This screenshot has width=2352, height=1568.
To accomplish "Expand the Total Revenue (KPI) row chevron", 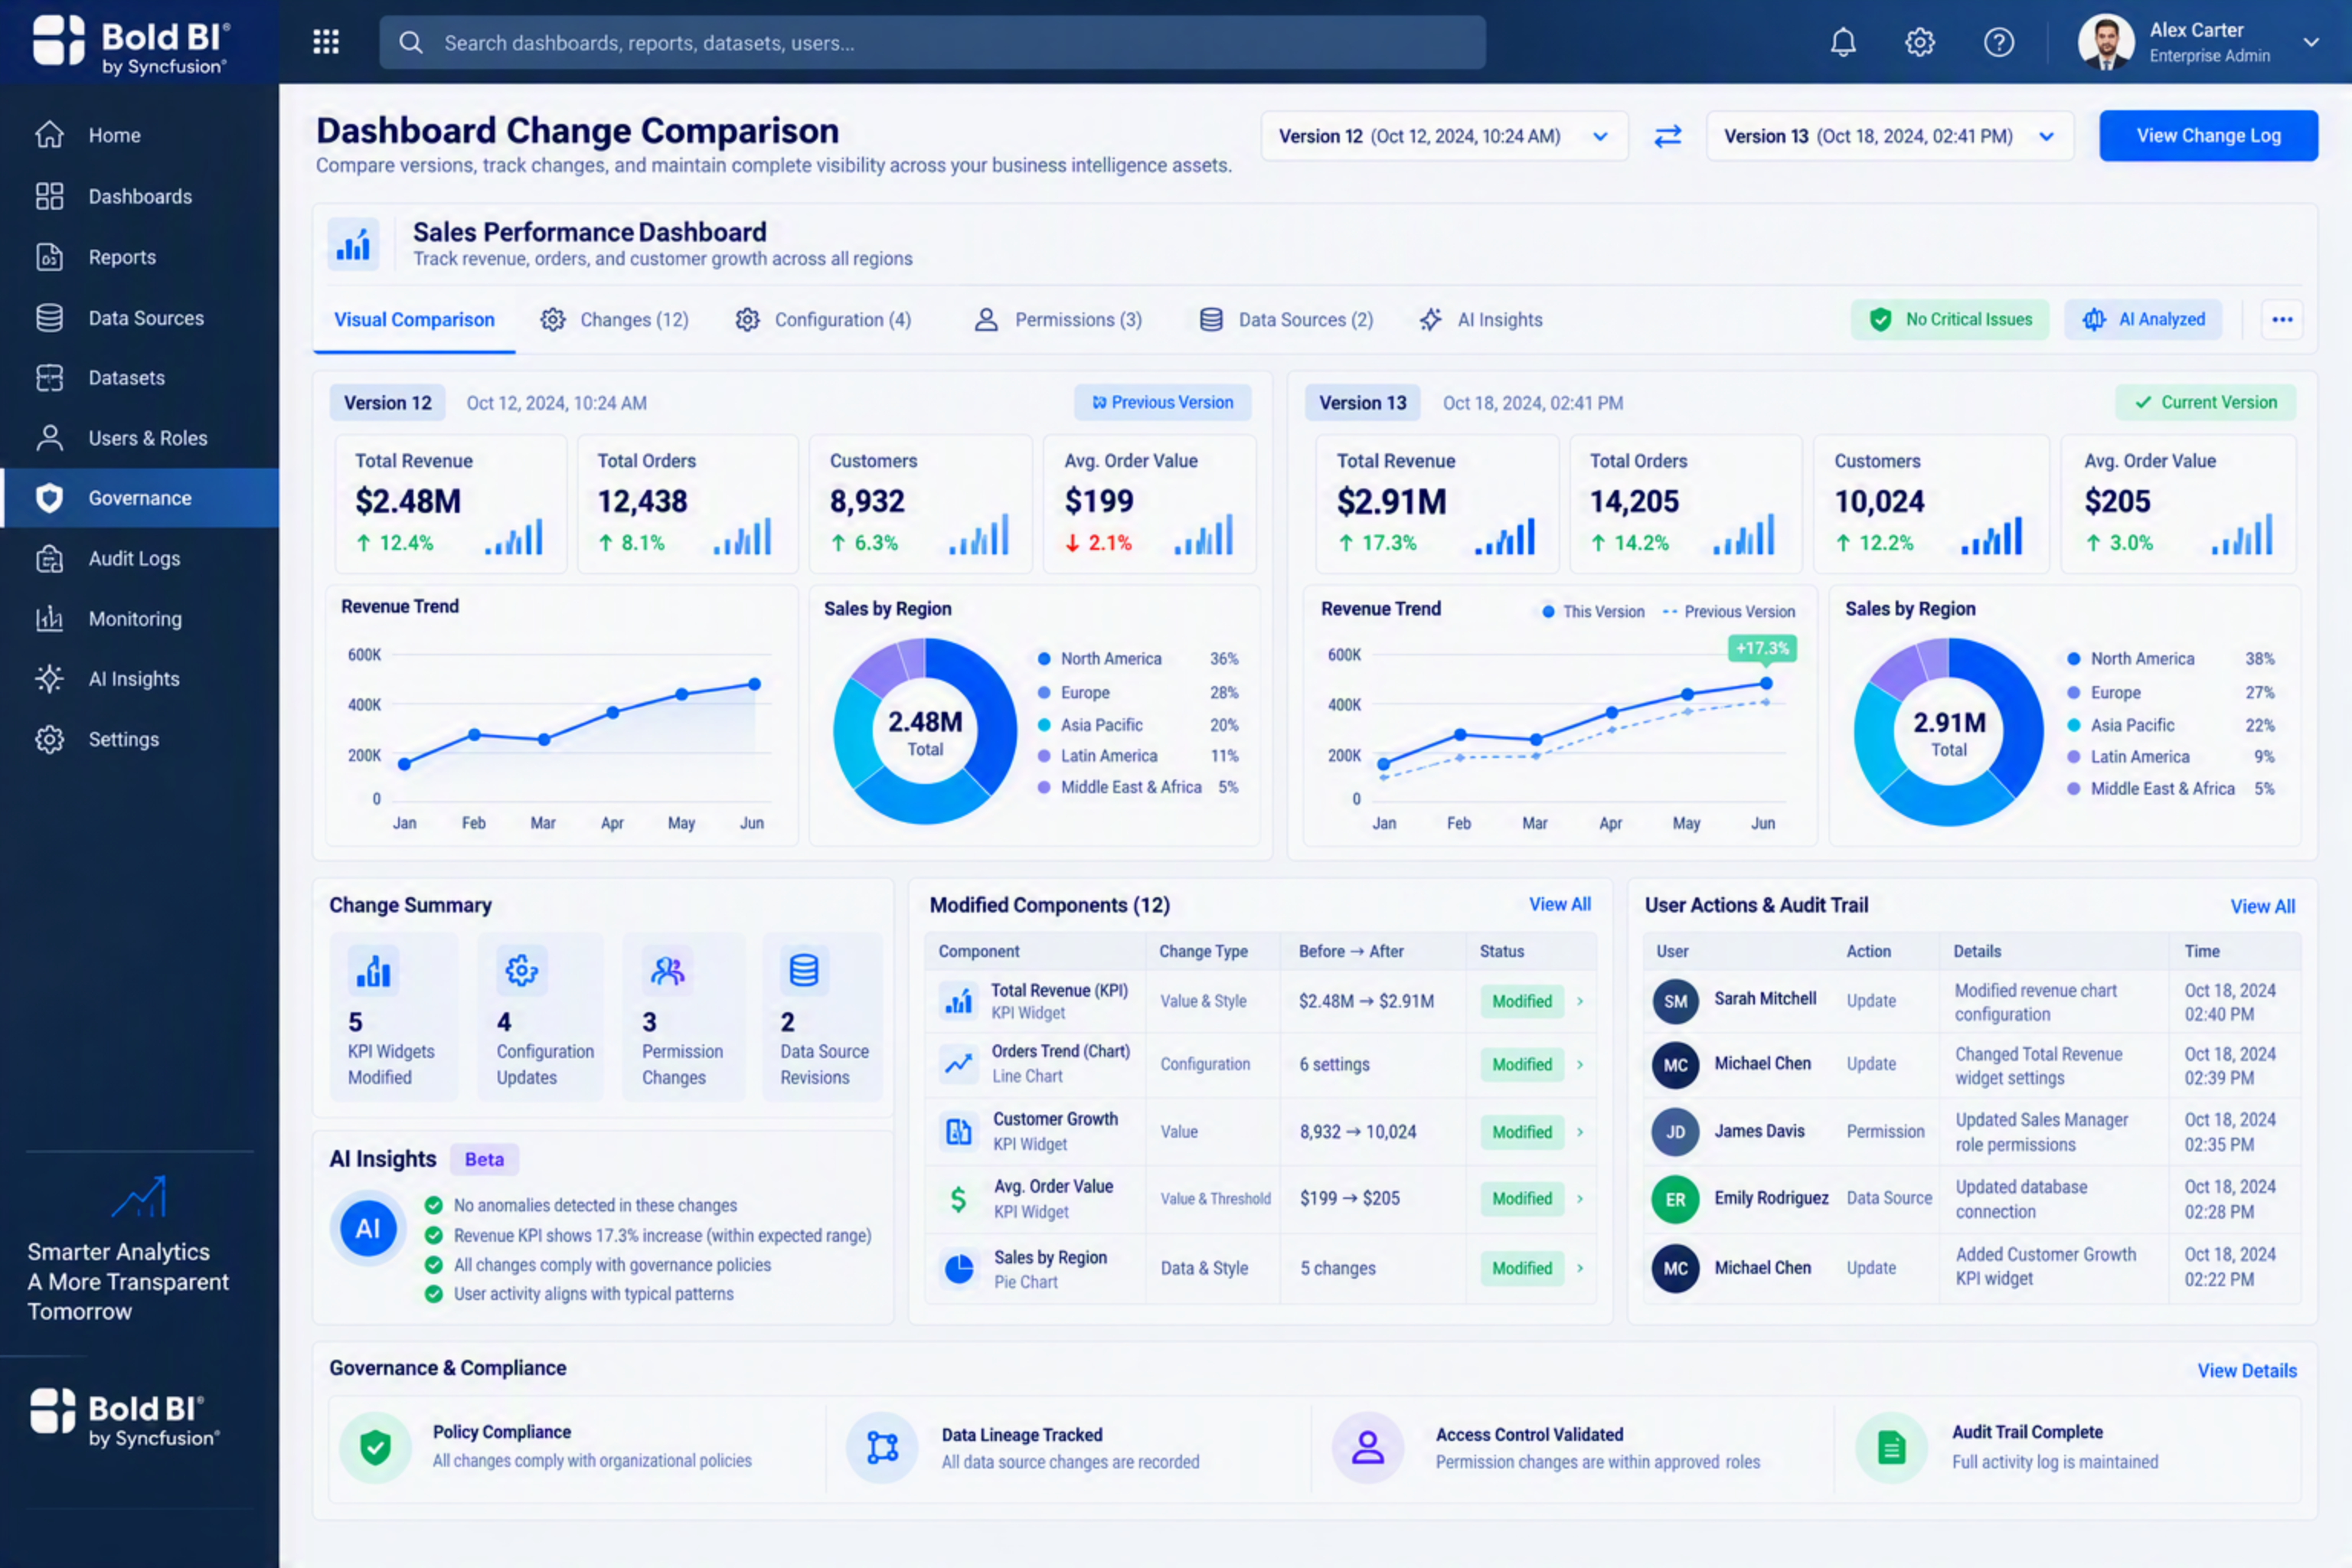I will click(x=1580, y=1001).
